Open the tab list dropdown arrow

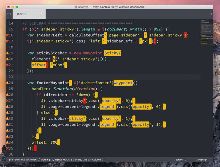pos(211,14)
